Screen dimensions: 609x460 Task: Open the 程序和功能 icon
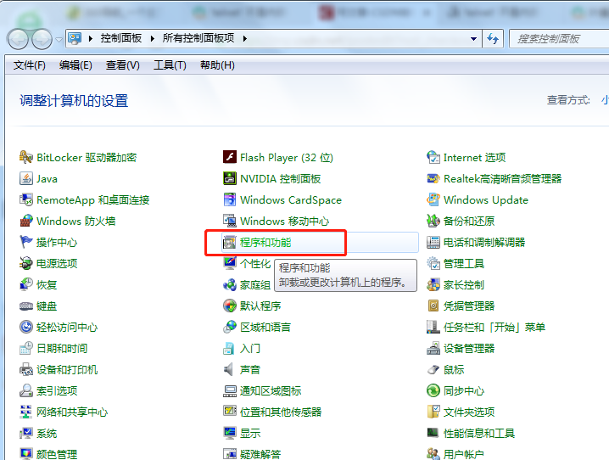(230, 243)
